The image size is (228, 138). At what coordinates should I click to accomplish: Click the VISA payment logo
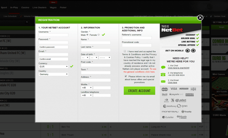[174, 89]
